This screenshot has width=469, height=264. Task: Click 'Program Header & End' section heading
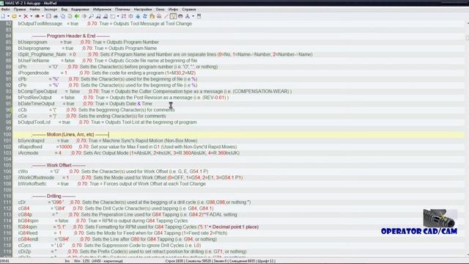point(71,36)
